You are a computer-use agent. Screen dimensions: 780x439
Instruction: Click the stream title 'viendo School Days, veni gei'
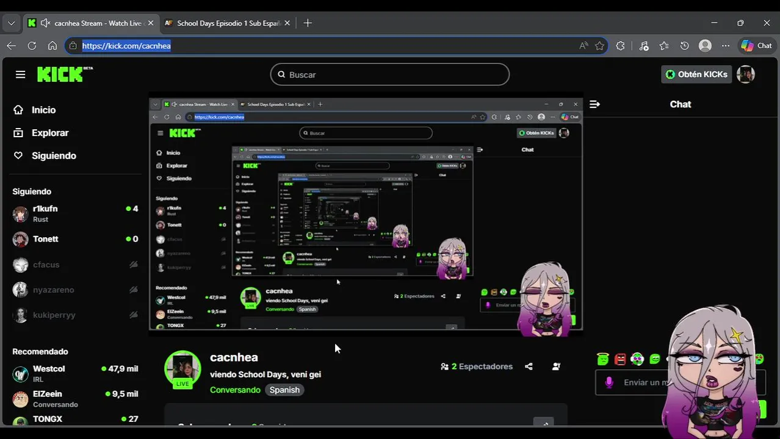click(x=265, y=374)
